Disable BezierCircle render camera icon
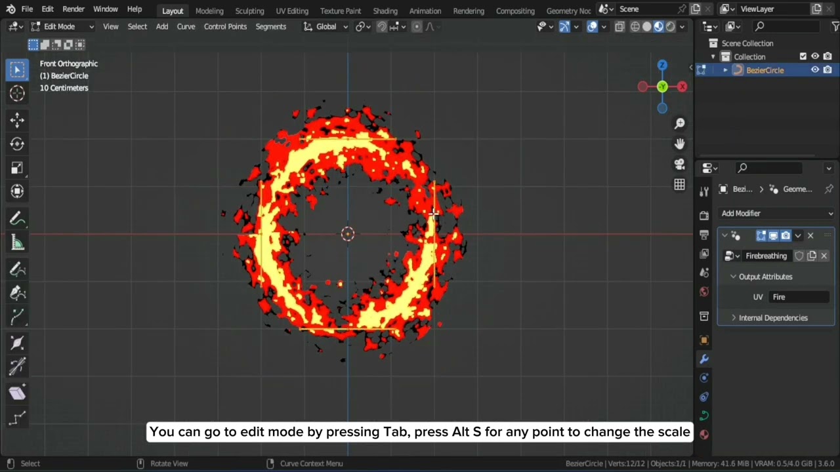 828,69
